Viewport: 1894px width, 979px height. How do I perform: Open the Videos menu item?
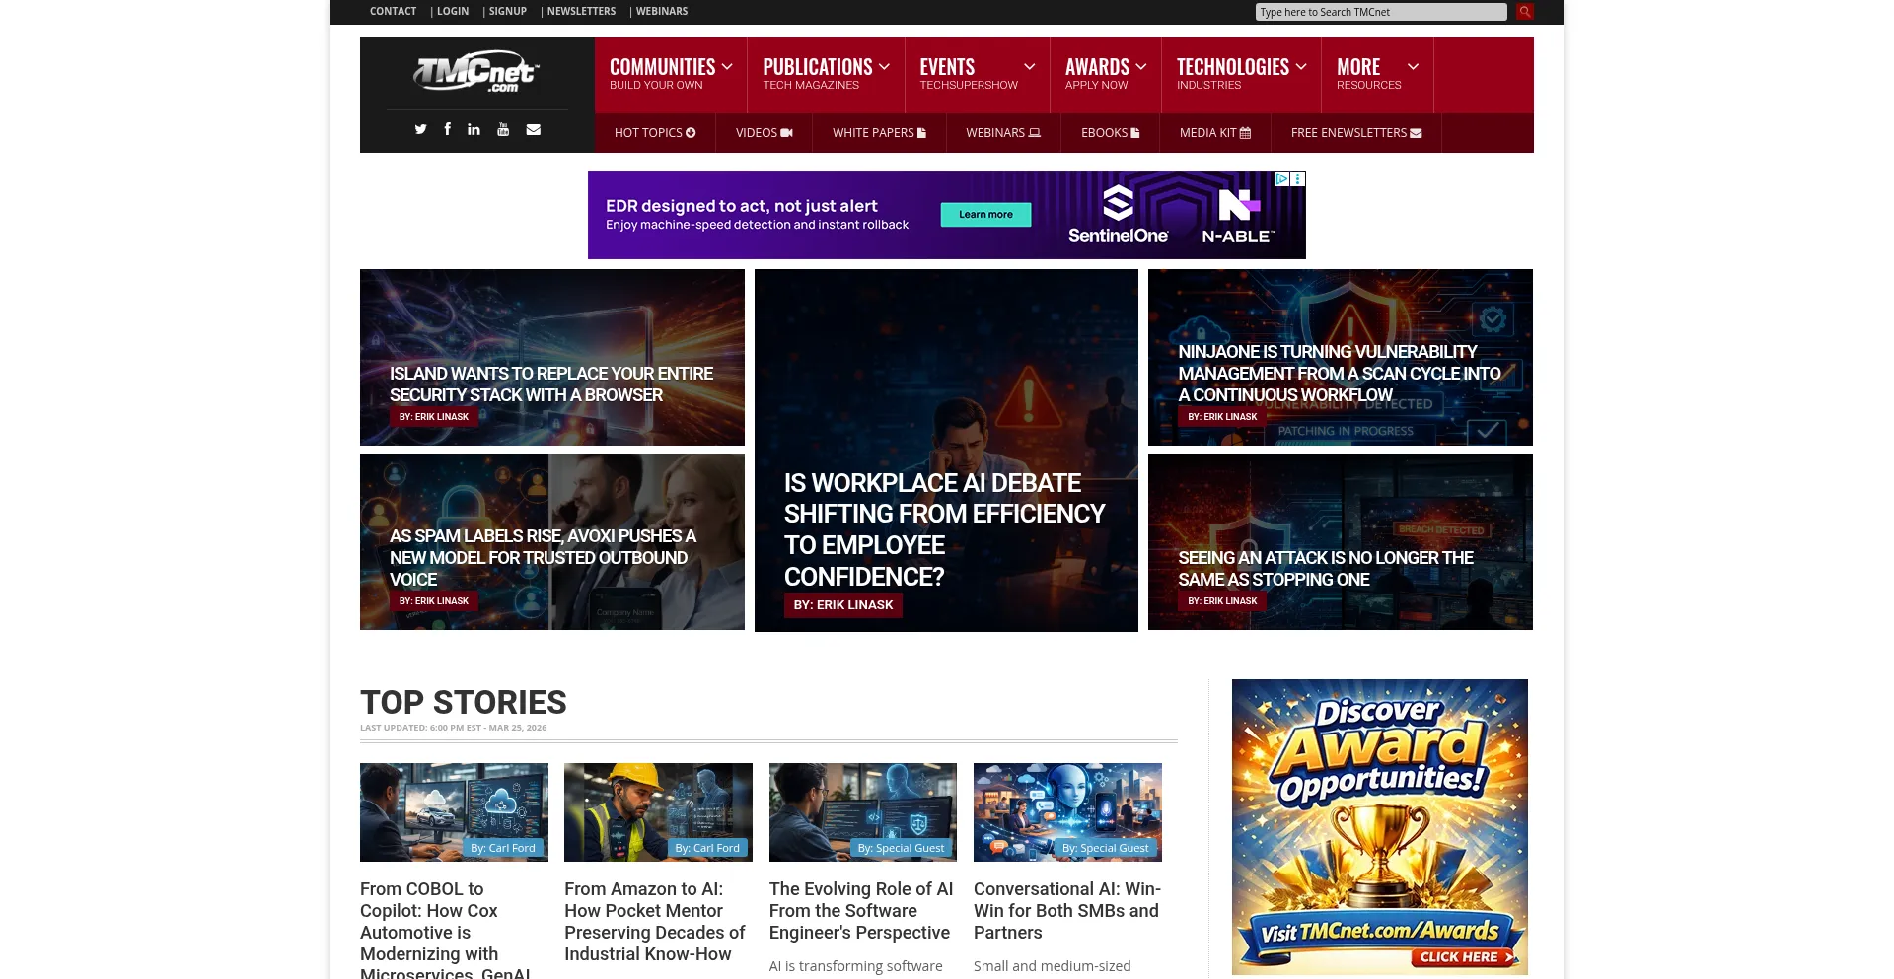point(764,133)
